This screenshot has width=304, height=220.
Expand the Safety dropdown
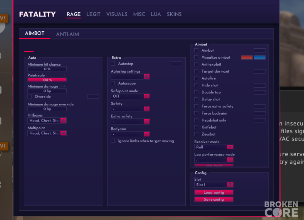tap(130, 109)
